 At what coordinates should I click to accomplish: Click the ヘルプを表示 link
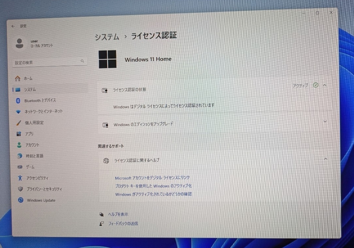pyautogui.click(x=118, y=214)
